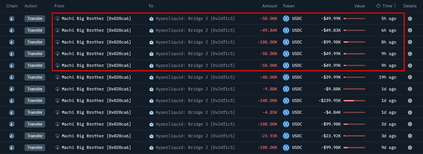The image size is (423, 154).
Task: Click Transfer button in -4.85K row
Action: click(x=35, y=112)
